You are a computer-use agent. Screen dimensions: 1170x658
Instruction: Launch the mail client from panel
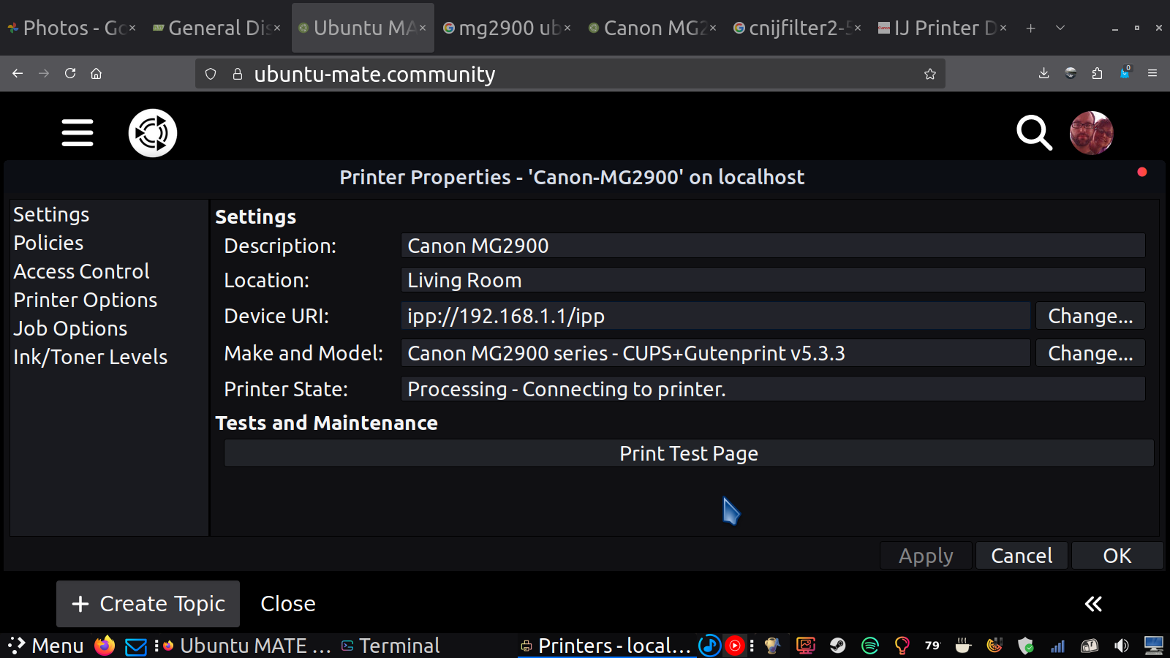136,646
